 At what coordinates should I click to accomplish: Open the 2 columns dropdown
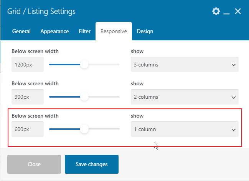(x=185, y=97)
